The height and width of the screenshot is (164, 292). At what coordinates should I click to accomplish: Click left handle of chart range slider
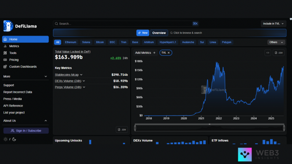[135, 128]
